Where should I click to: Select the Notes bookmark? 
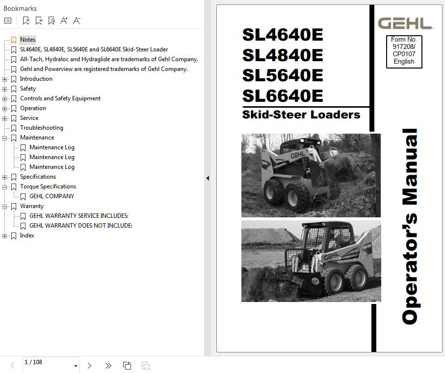point(27,40)
